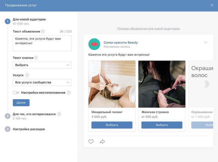Click into the ad text field
The image size is (218, 162).
42,43
